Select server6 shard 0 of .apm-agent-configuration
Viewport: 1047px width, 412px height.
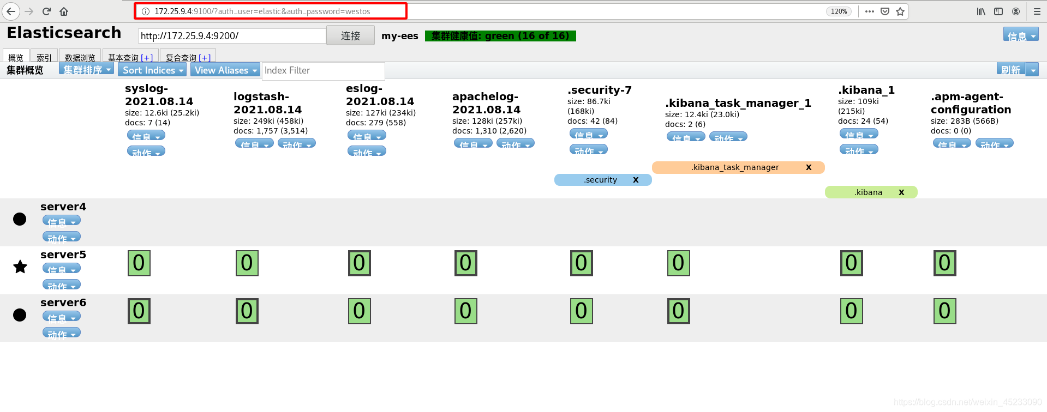coord(945,311)
